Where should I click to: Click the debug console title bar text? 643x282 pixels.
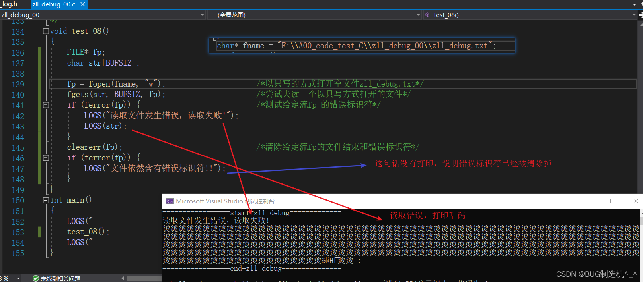pyautogui.click(x=225, y=201)
